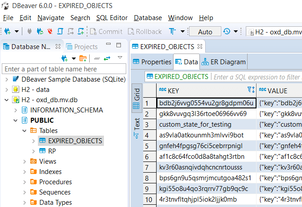302x207 pixels.
Task: Open the Database menu
Action: point(148,18)
